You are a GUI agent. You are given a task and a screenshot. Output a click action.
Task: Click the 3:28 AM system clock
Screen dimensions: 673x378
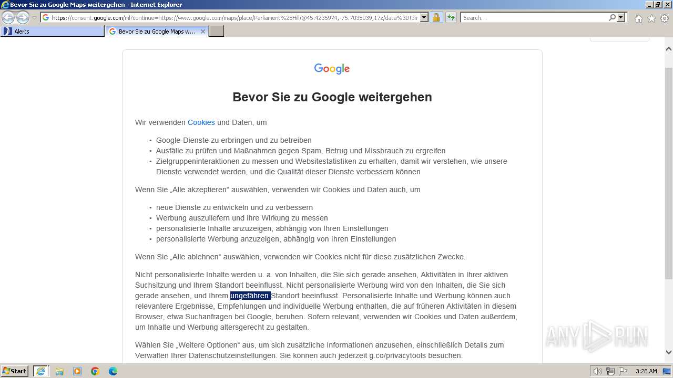point(646,371)
